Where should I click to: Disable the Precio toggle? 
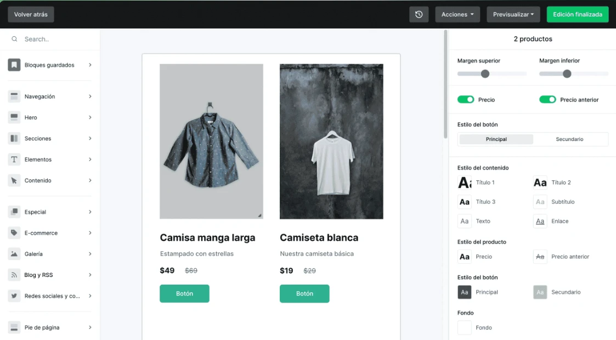pos(466,100)
